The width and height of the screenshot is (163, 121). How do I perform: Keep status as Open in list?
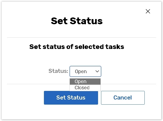click(x=81, y=81)
